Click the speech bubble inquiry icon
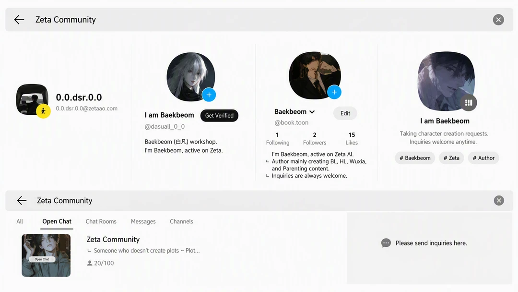 click(386, 243)
